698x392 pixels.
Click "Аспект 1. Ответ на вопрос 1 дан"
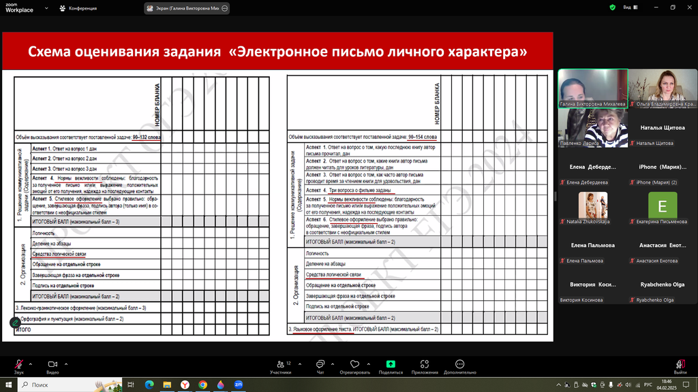point(64,148)
